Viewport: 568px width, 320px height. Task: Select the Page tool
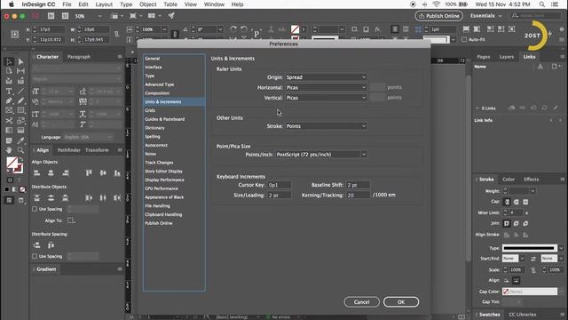(x=9, y=71)
